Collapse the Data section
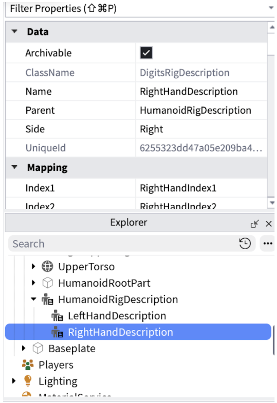277x403 pixels. click(x=15, y=31)
